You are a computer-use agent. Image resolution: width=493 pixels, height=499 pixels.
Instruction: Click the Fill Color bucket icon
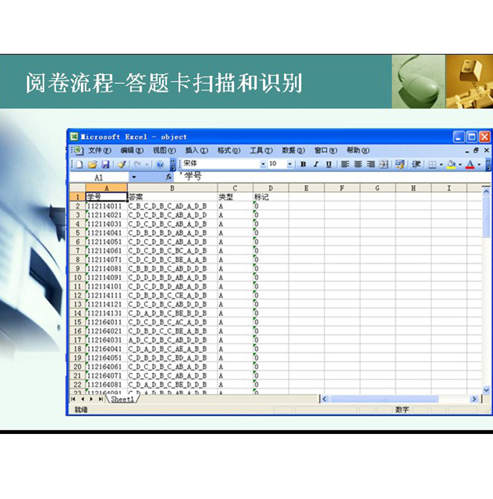click(x=451, y=164)
